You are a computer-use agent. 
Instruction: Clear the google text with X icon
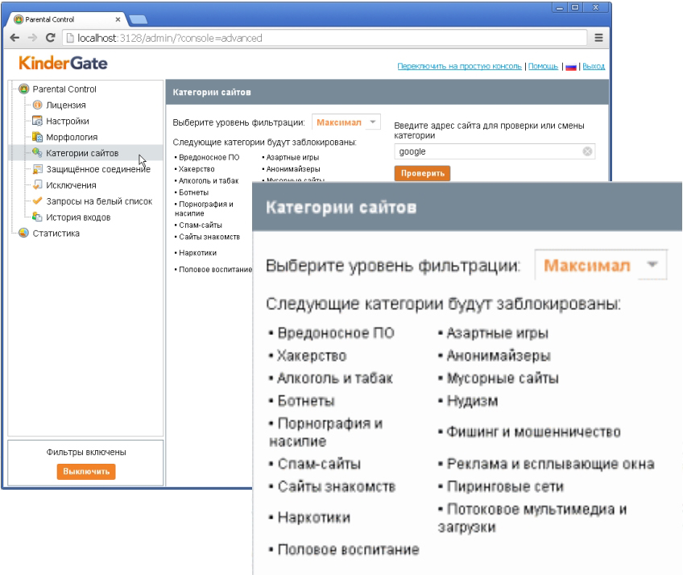click(x=588, y=151)
